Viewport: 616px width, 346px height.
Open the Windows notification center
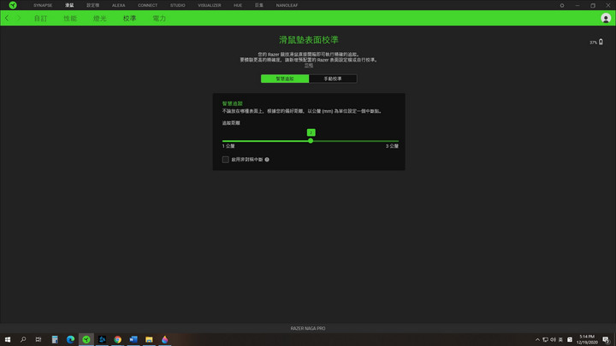[x=606, y=340]
